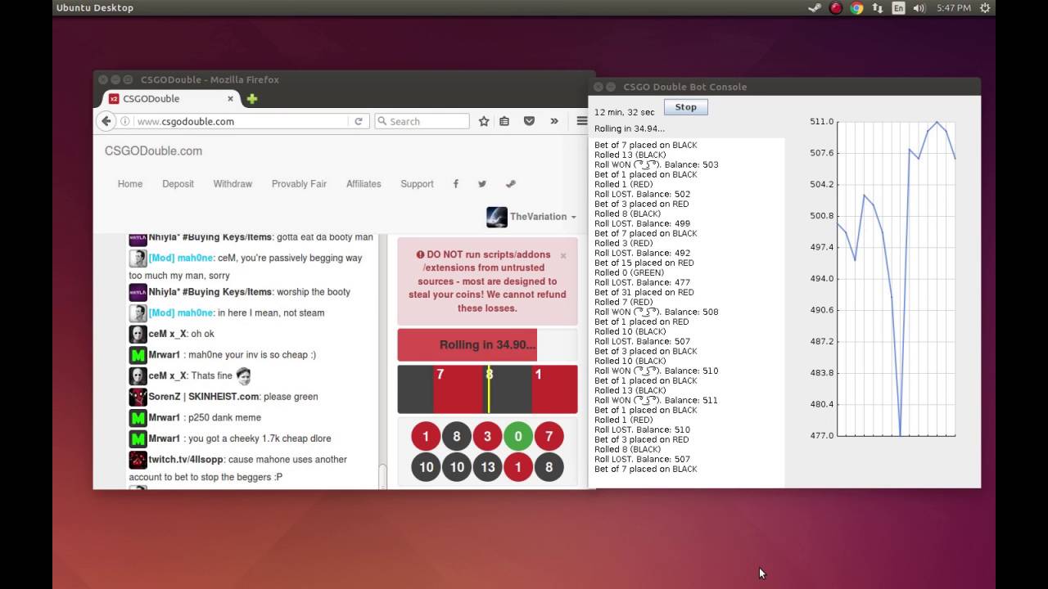This screenshot has width=1048, height=589.
Task: Click '12 min, 32 sec' timer in bot console
Action: point(624,112)
